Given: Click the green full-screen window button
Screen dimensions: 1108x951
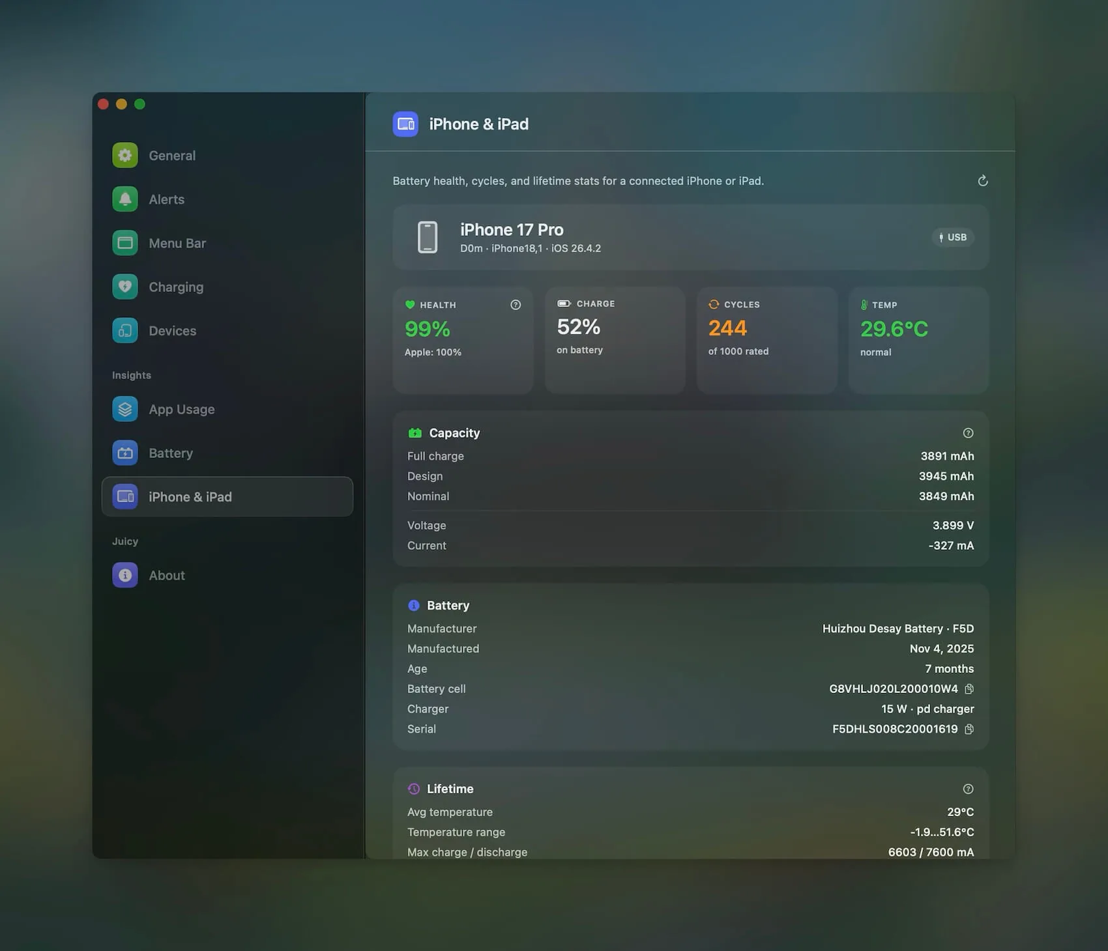Looking at the screenshot, I should [x=139, y=104].
